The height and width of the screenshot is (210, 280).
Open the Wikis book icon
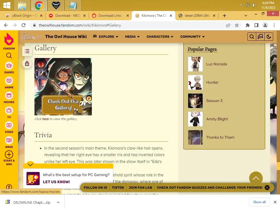(x=9, y=140)
